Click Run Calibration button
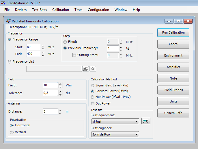198x149 pixels. click(x=173, y=32)
